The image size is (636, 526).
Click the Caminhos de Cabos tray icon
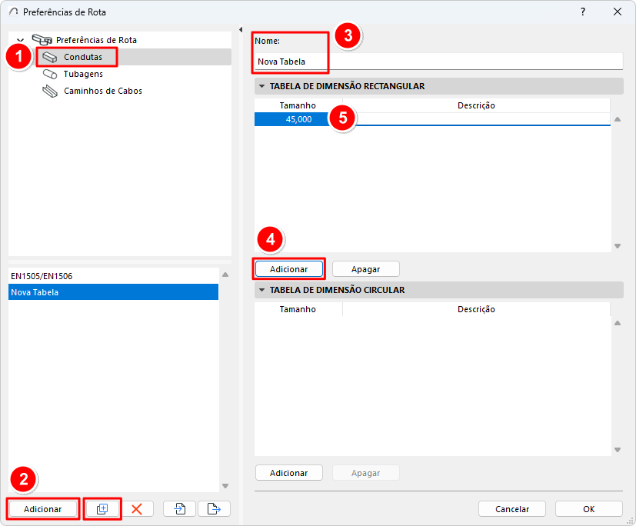50,92
